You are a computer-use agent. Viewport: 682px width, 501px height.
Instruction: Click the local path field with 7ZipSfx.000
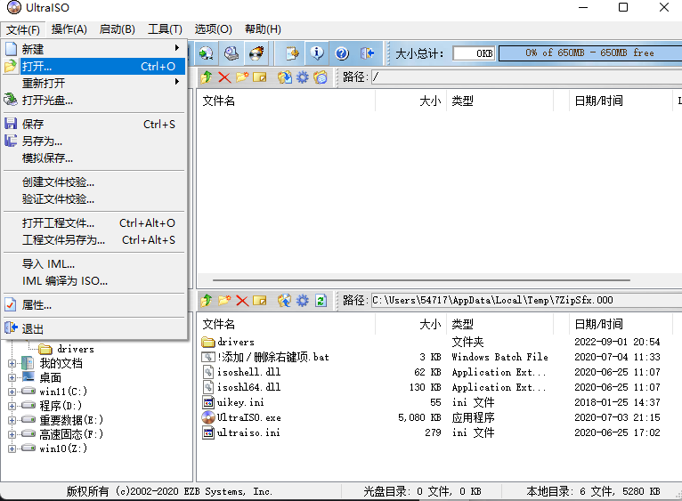[526, 301]
